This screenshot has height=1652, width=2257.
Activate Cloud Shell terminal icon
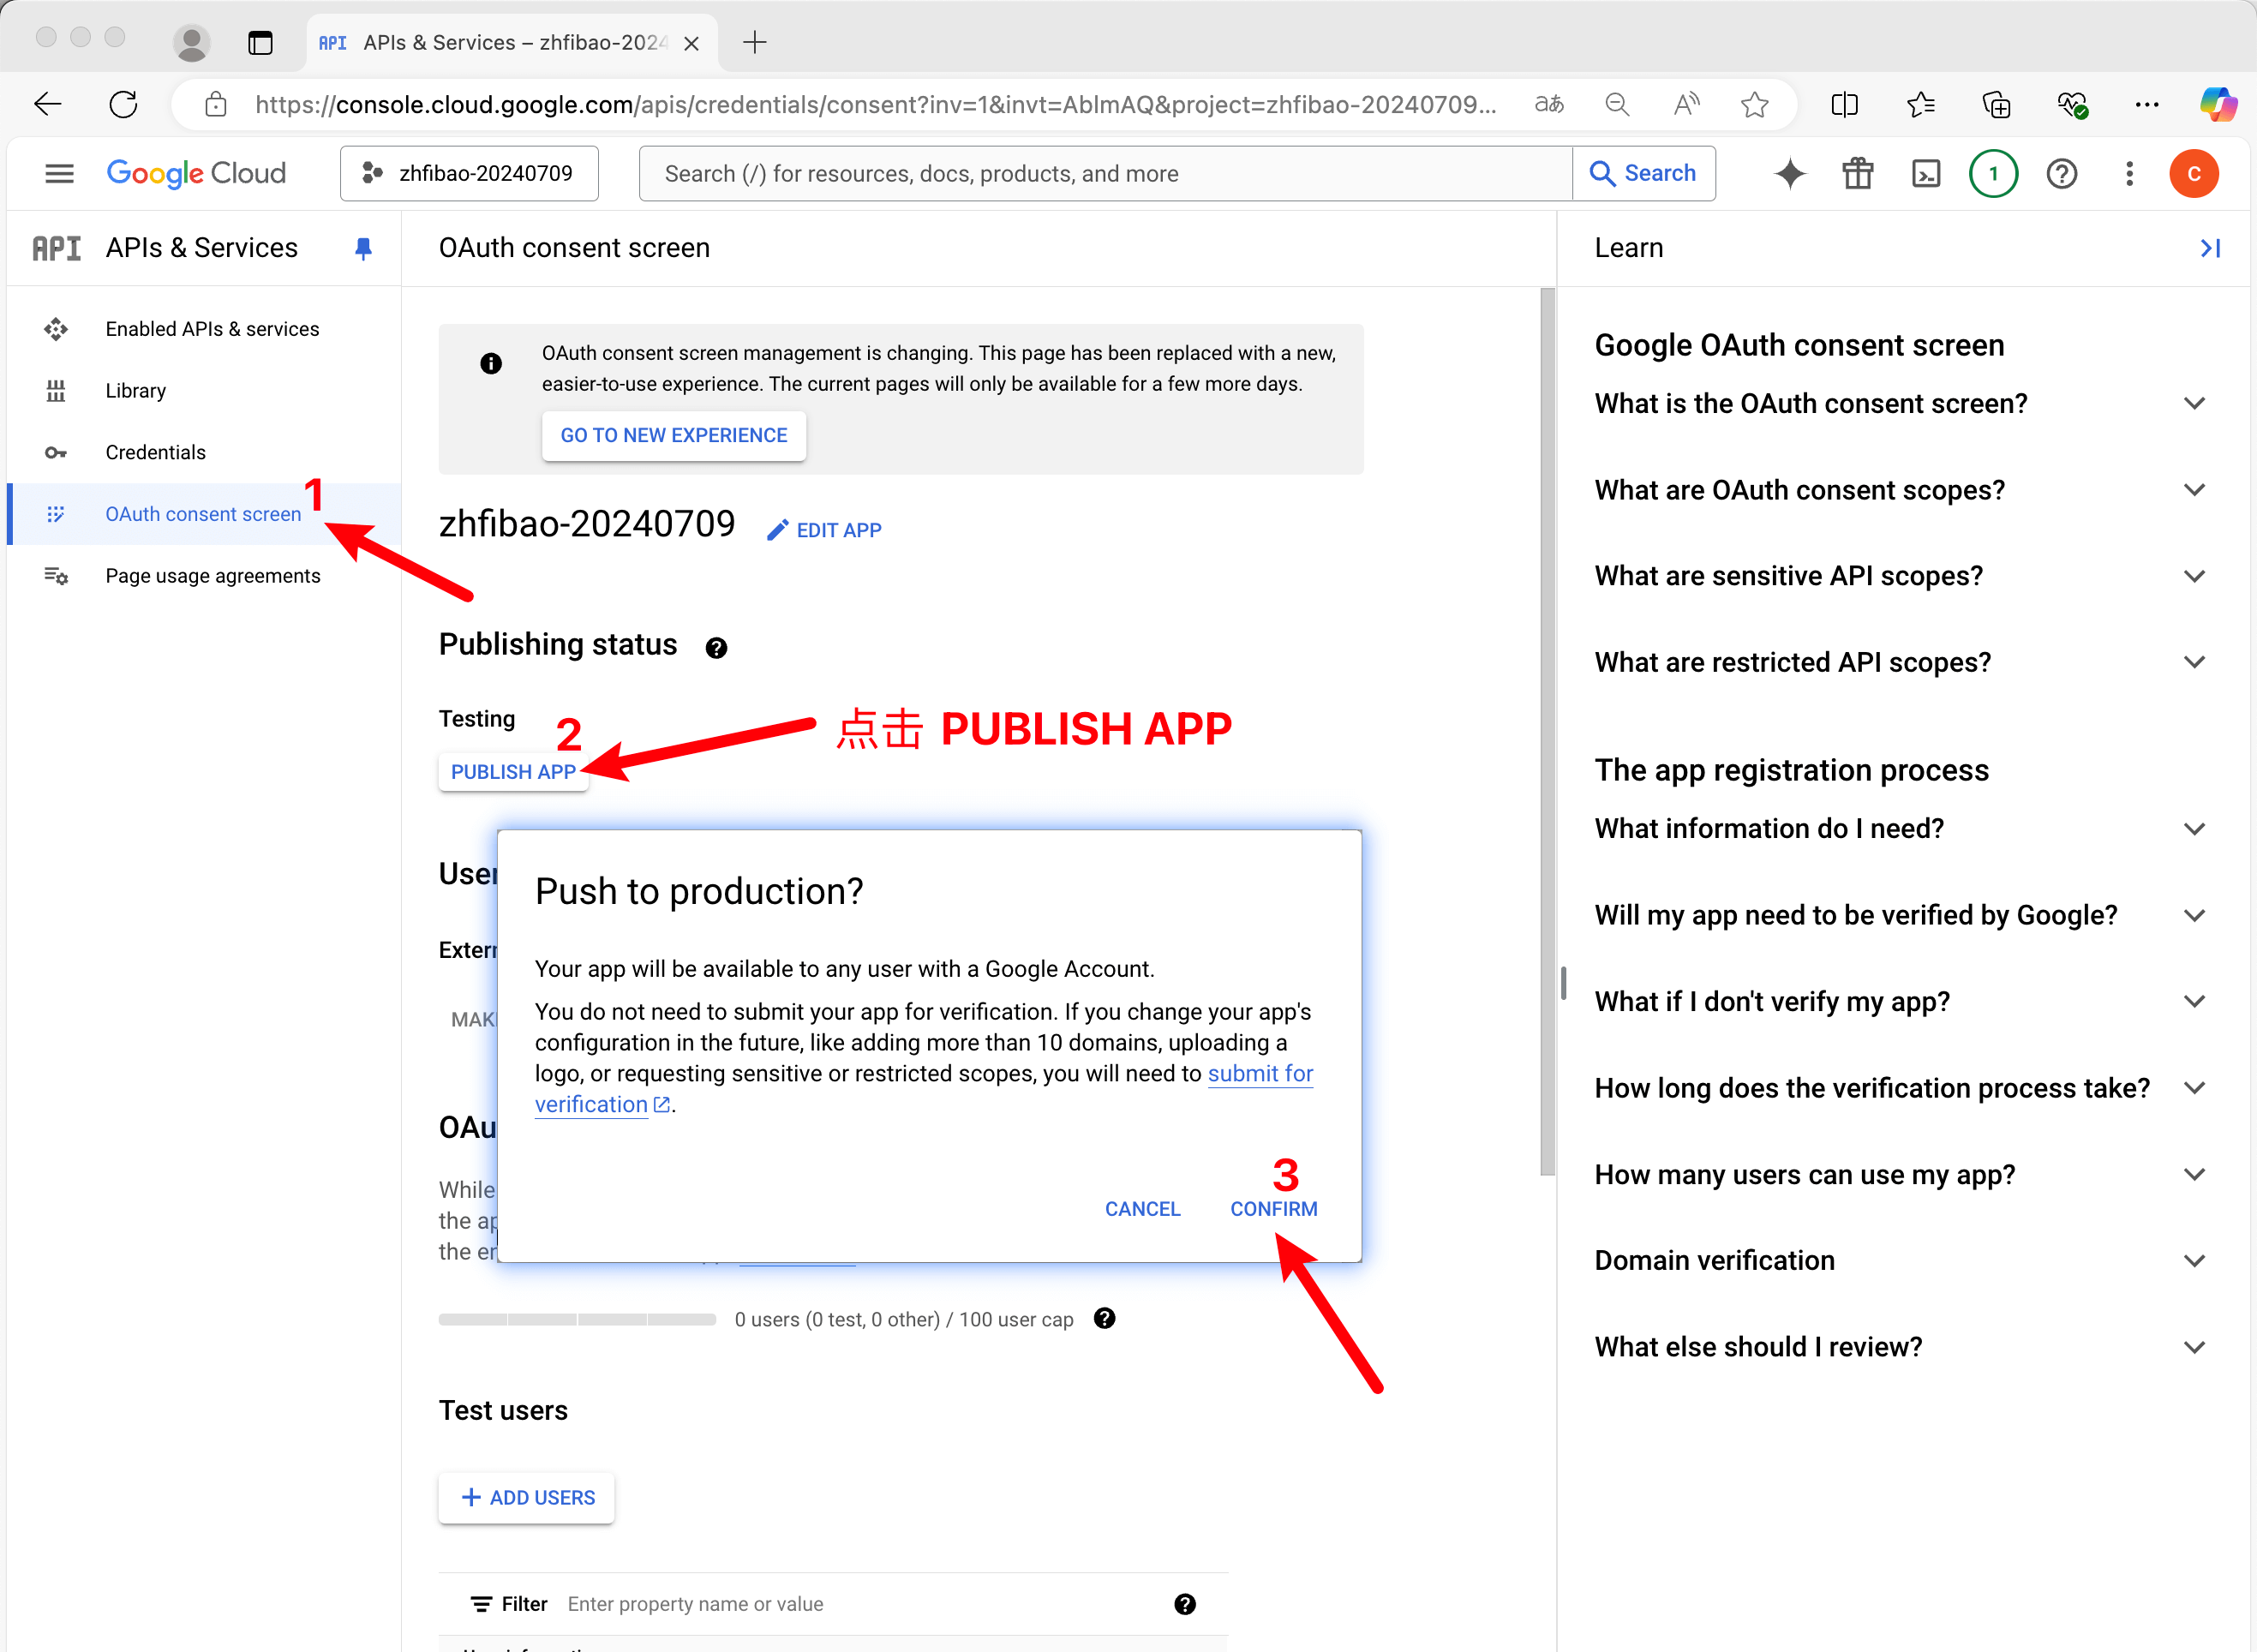click(1926, 174)
